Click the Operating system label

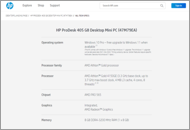[52, 43]
